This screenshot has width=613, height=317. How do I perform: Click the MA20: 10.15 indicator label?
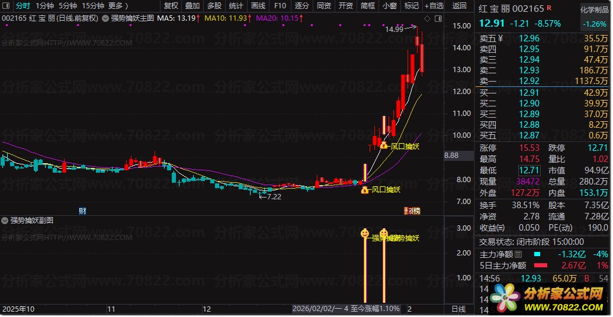click(x=278, y=18)
